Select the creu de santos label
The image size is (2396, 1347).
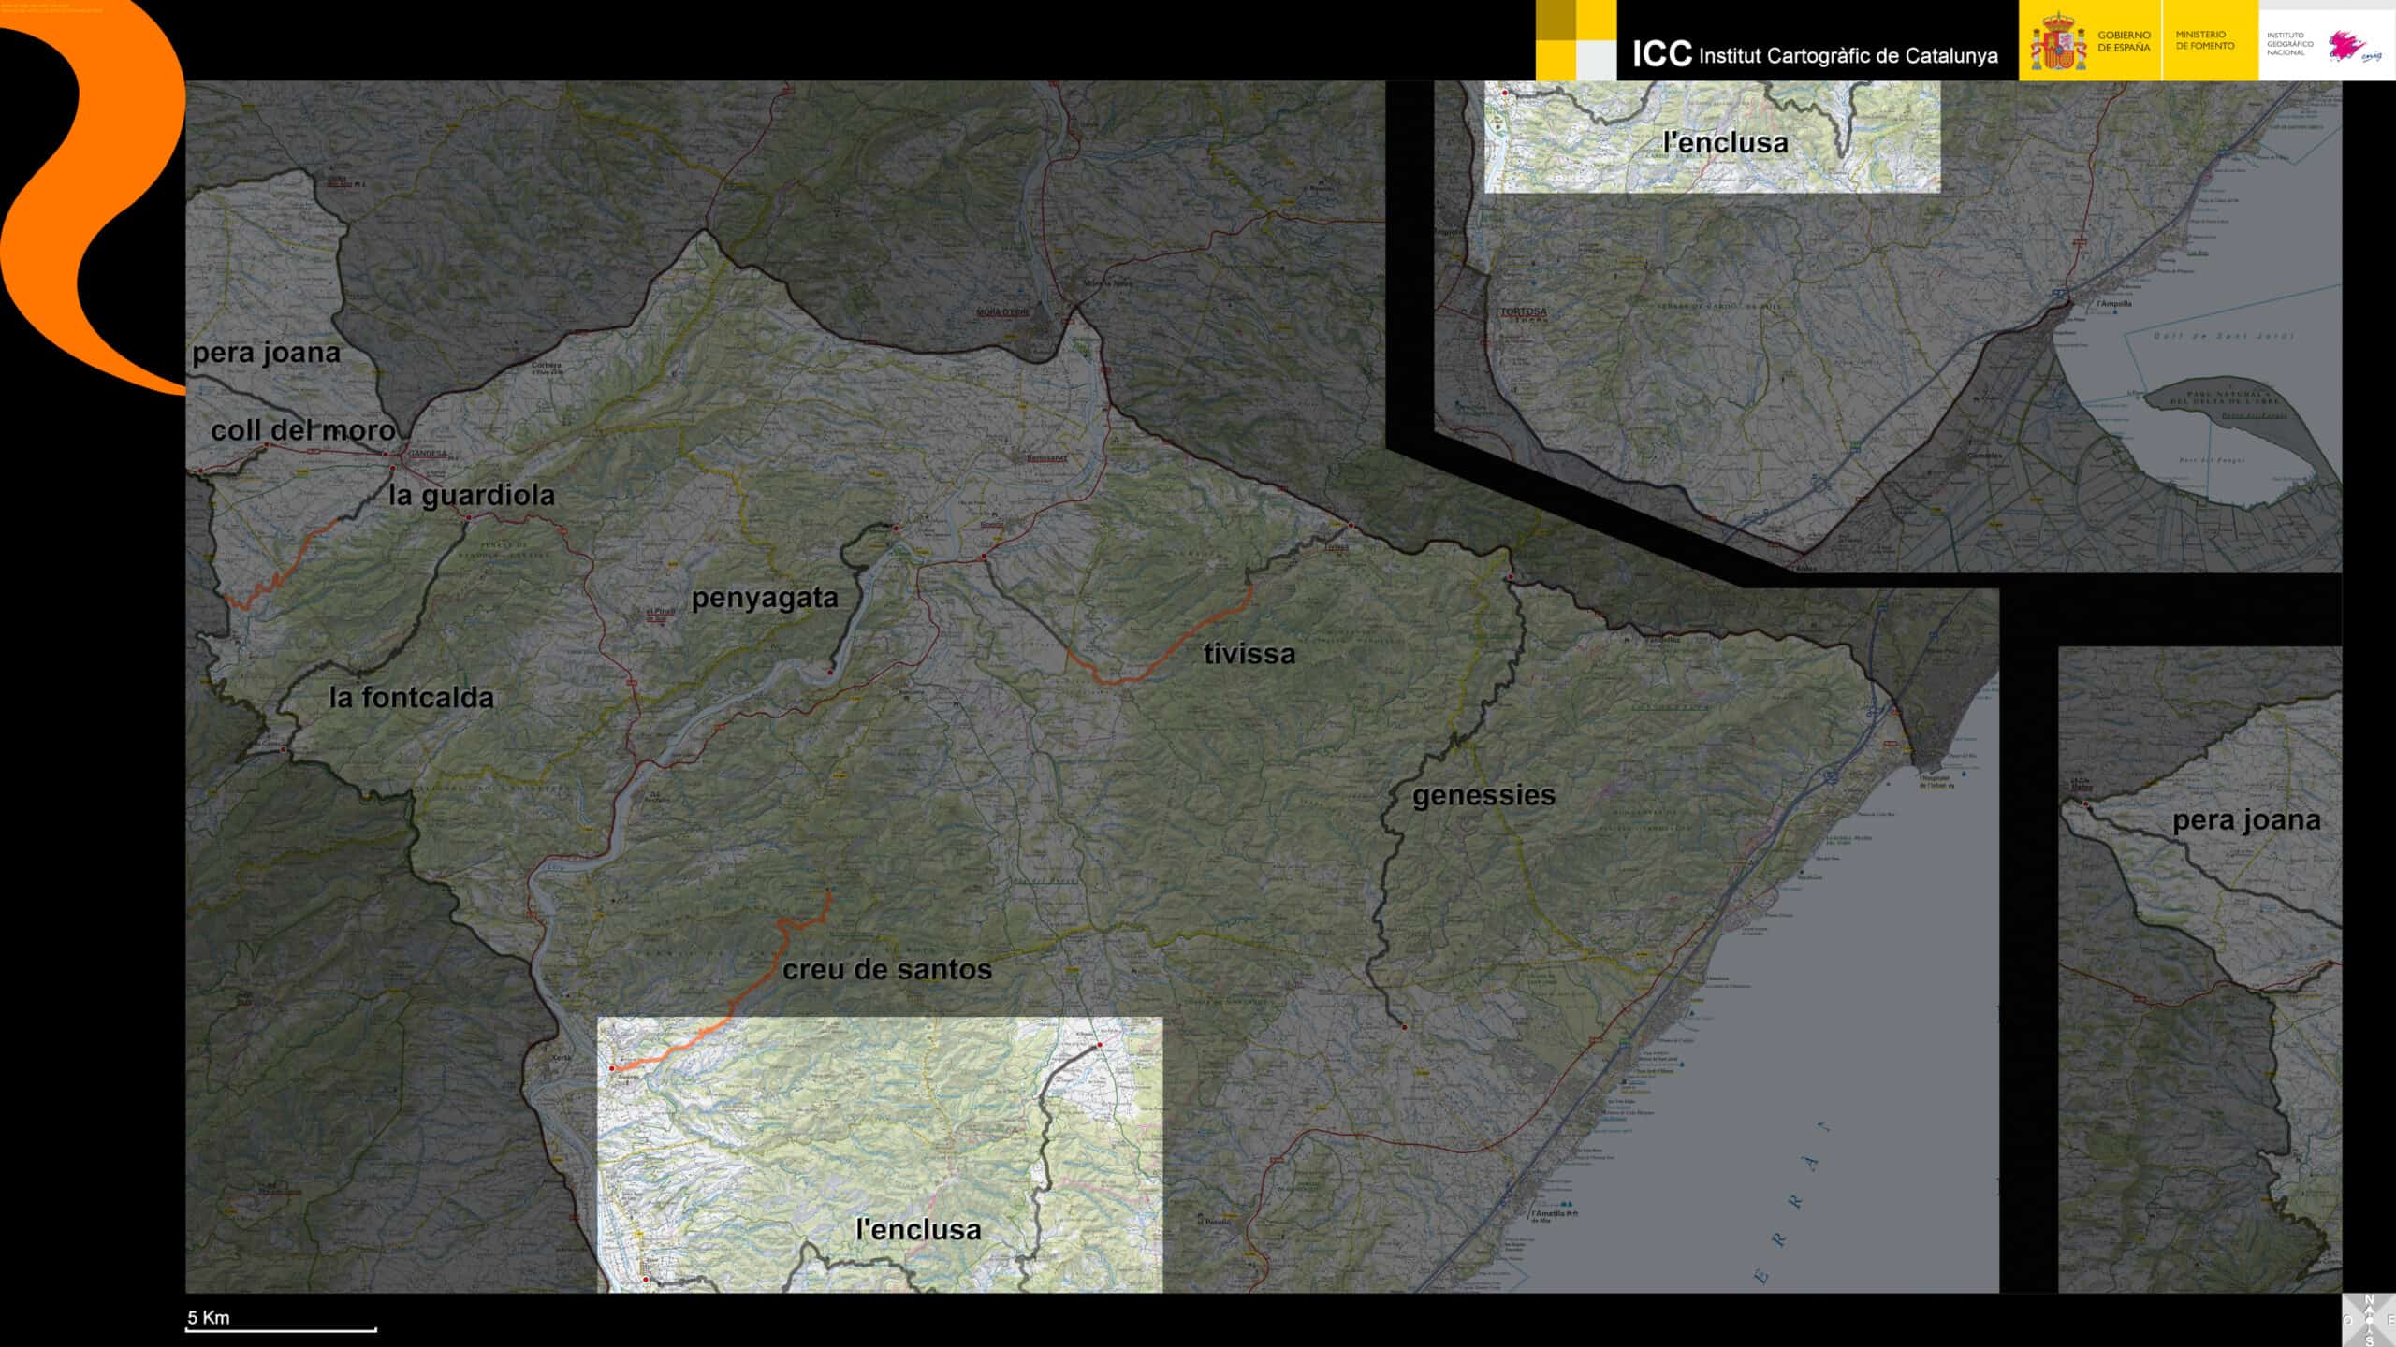[886, 970]
